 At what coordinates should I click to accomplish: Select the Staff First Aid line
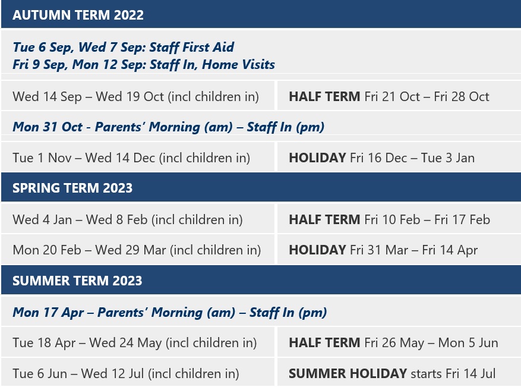click(x=123, y=48)
